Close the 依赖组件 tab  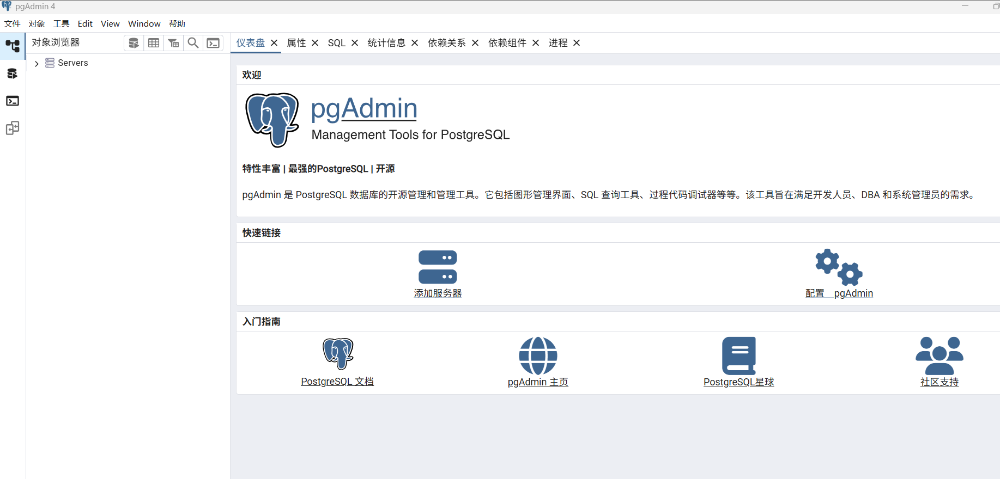click(x=536, y=43)
